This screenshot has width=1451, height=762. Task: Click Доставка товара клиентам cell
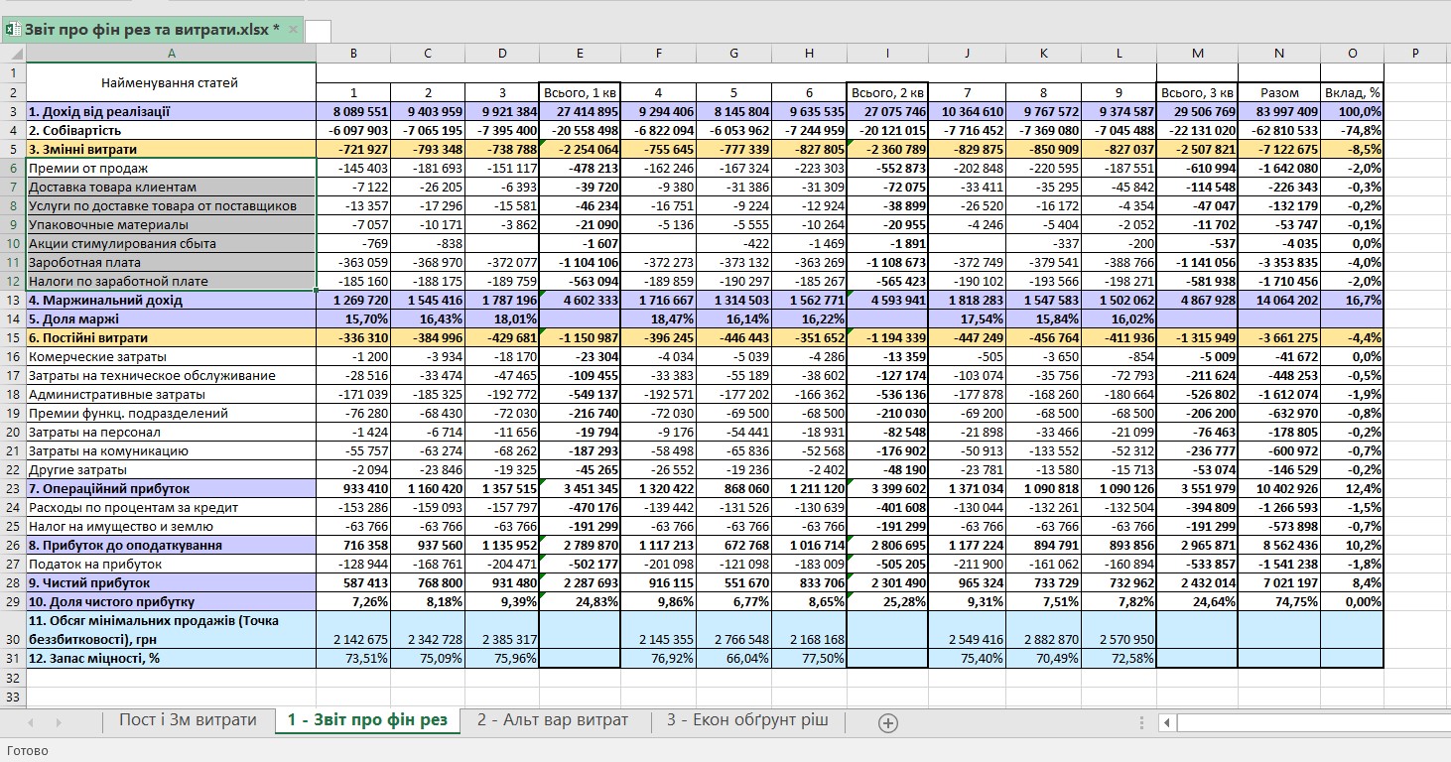pos(171,187)
